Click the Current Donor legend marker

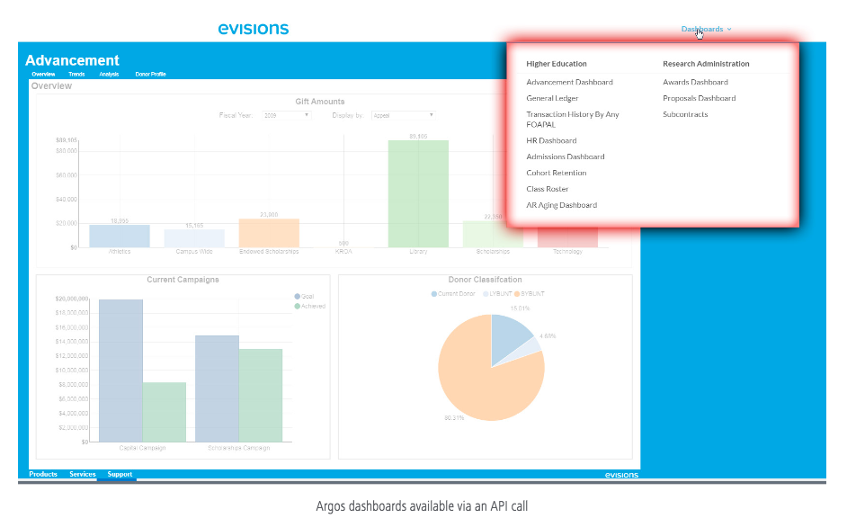coord(433,294)
